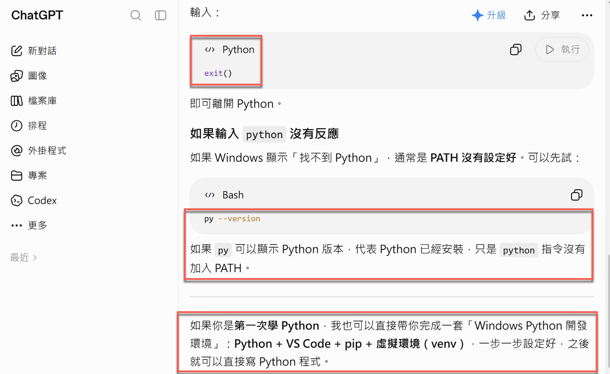Click the 升級 upgrade button
The height and width of the screenshot is (374, 610).
pos(488,15)
